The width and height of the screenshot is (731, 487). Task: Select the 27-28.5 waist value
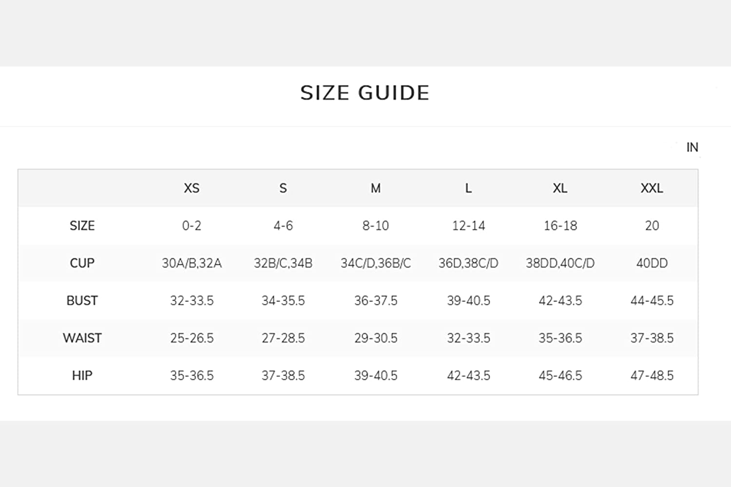coord(283,338)
